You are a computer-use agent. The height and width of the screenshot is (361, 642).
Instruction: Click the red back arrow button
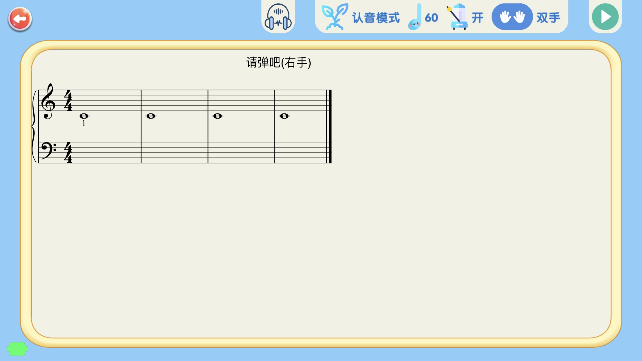pos(20,19)
